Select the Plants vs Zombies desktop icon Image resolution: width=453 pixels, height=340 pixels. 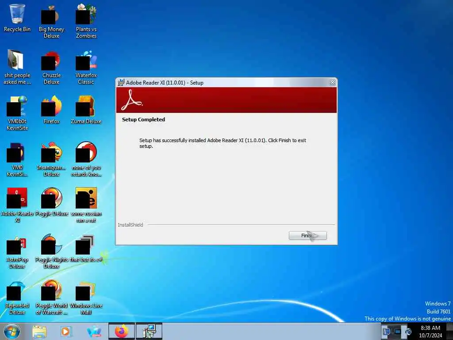(86, 21)
